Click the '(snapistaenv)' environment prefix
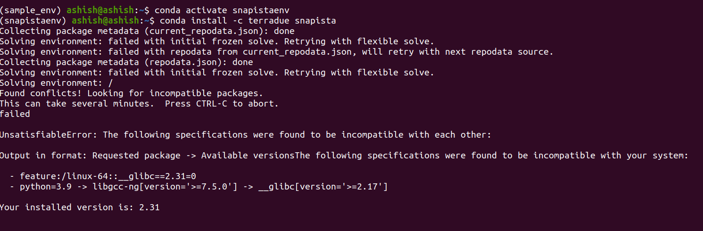 pyautogui.click(x=33, y=21)
